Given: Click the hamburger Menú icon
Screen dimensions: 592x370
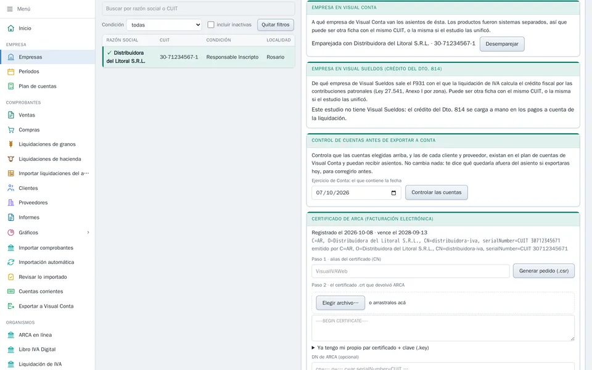Looking at the screenshot, I should pos(10,9).
